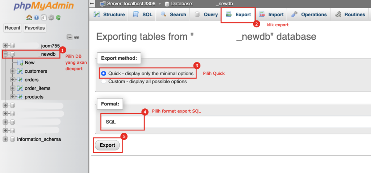Expand the products table node

[x=13, y=97]
